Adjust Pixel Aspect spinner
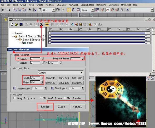 [x=82, y=88]
